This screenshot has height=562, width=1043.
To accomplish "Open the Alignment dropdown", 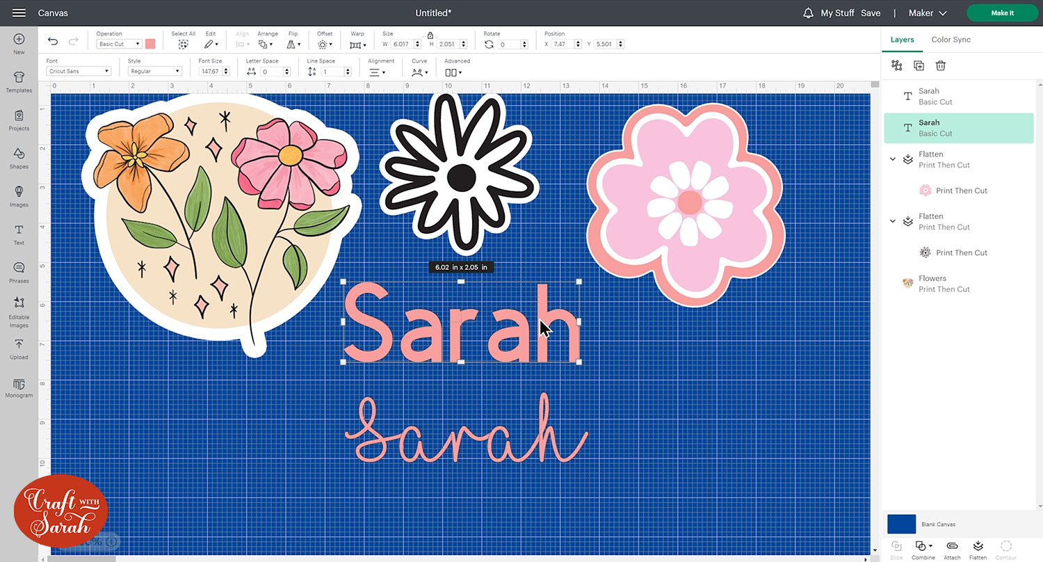I will 377,72.
